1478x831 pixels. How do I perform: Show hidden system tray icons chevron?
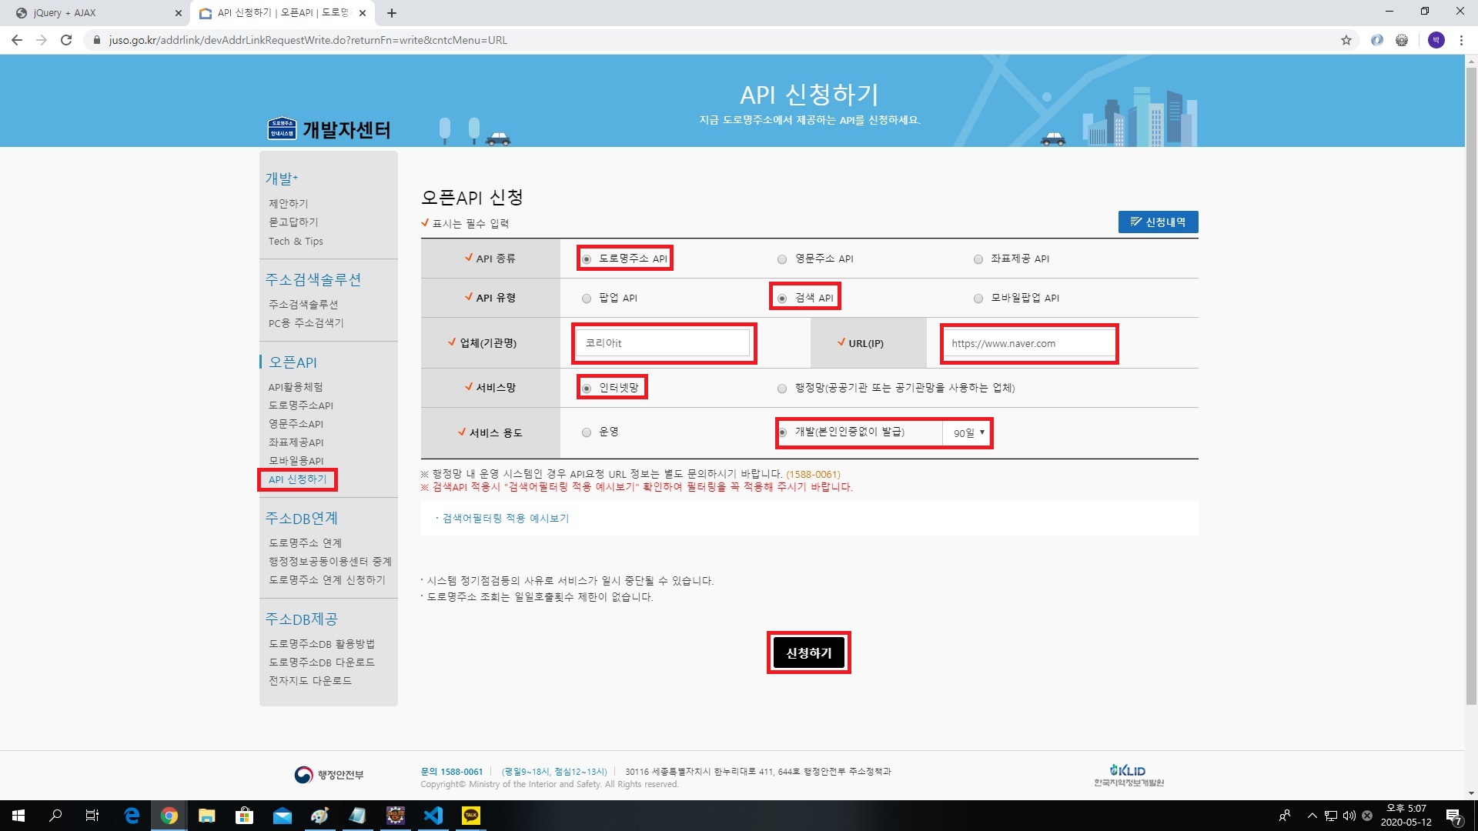1312,816
